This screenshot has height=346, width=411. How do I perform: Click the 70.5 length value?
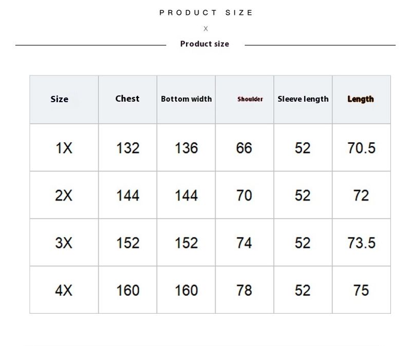[361, 148]
